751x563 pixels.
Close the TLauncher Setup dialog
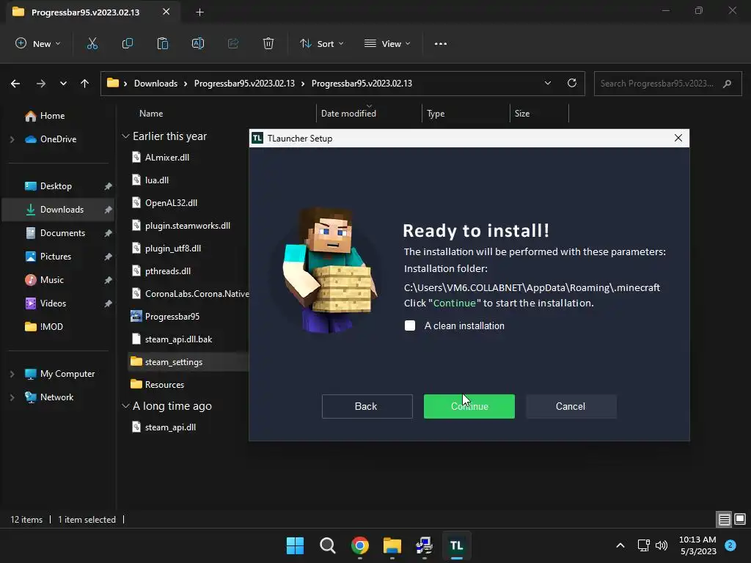[678, 138]
